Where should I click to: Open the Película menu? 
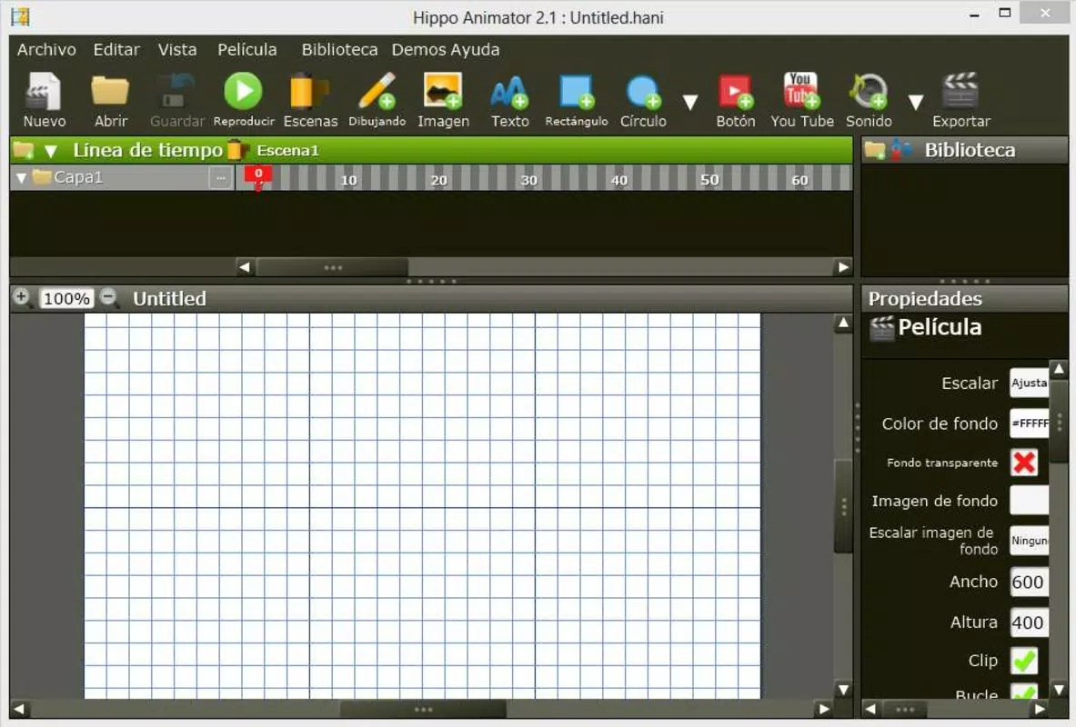click(x=247, y=49)
